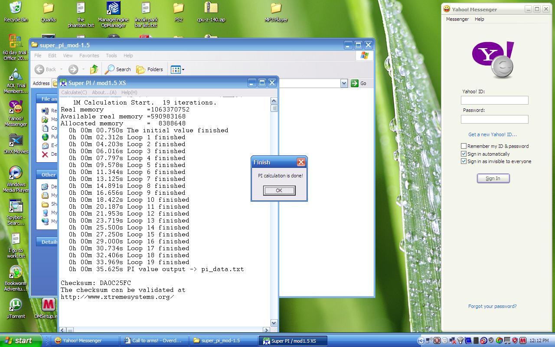Screen dimensions: 555x347
Task: Launch Yahoo! Messenger desktop shortcut
Action: (x=16, y=114)
